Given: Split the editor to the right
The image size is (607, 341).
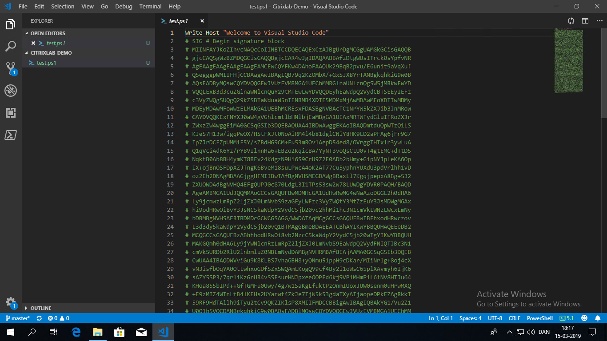Looking at the screenshot, I should tap(585, 21).
